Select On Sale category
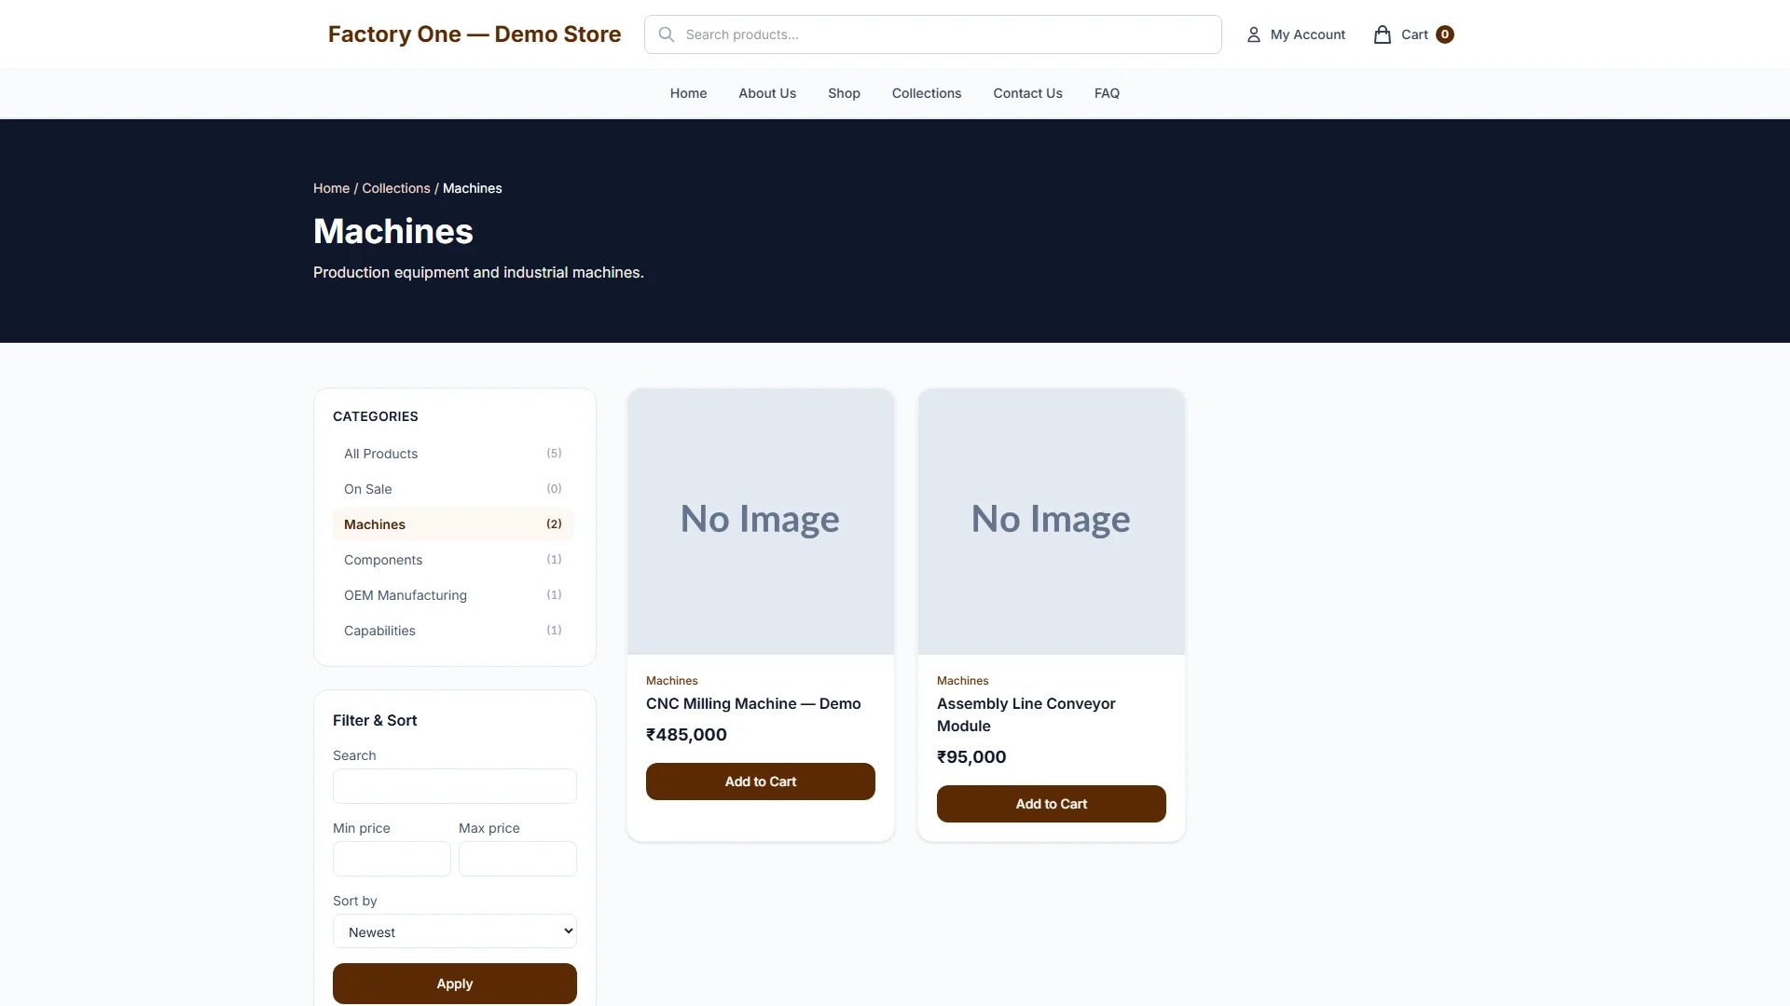 (x=453, y=489)
